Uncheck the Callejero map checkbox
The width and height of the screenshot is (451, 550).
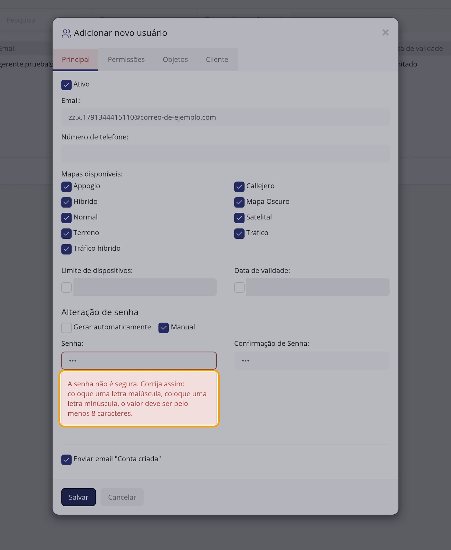(x=239, y=187)
